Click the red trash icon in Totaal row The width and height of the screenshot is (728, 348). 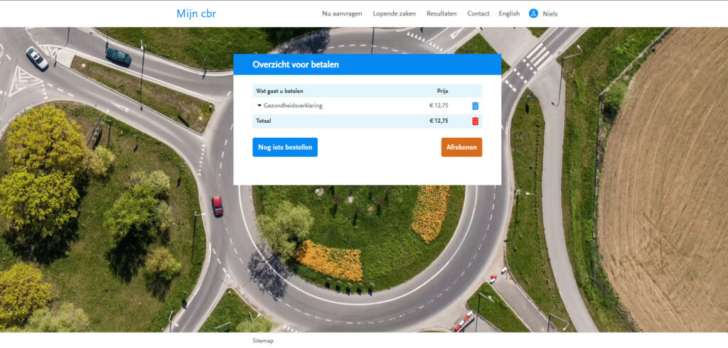coord(475,121)
